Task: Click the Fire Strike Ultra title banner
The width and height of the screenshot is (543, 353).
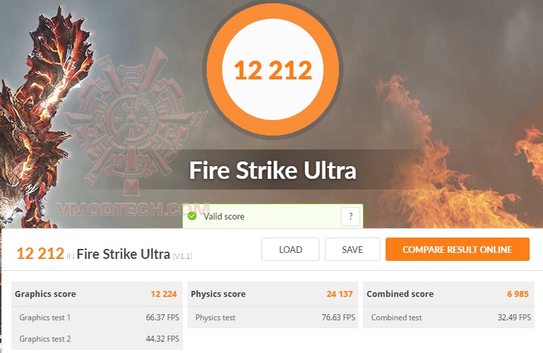Action: click(273, 170)
